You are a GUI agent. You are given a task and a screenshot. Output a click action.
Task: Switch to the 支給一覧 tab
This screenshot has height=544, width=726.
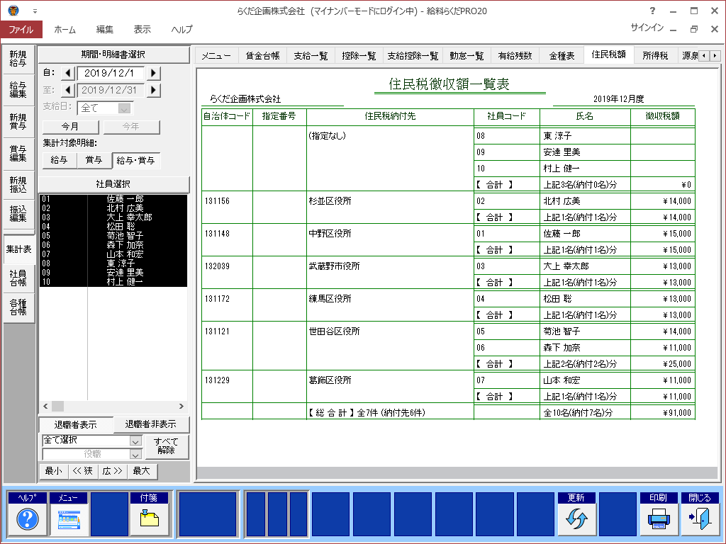[x=311, y=55]
